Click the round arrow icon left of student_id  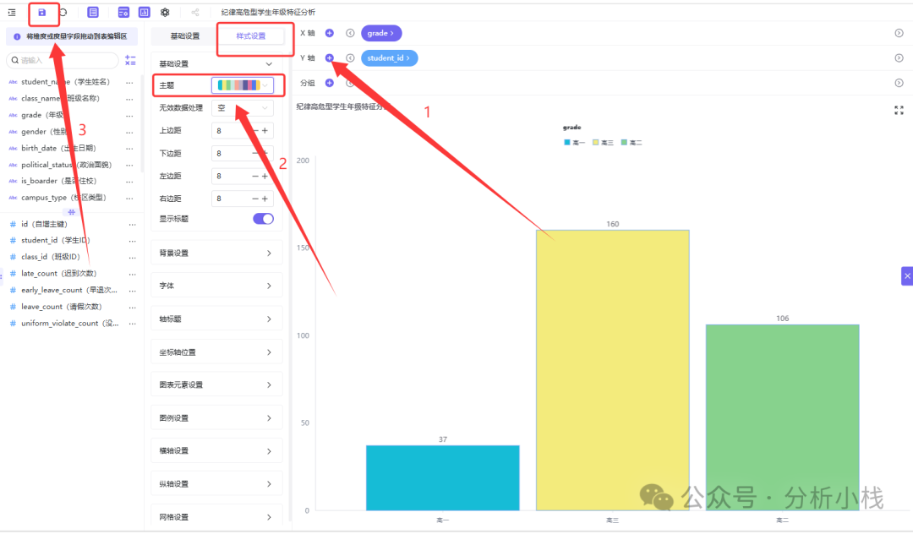click(350, 57)
